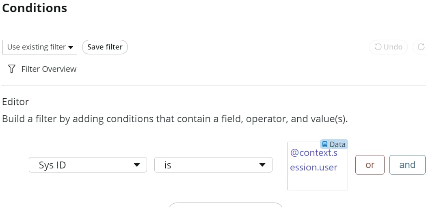Click the arrow icon in the 'is' box
This screenshot has width=426, height=207.
[x=262, y=165]
